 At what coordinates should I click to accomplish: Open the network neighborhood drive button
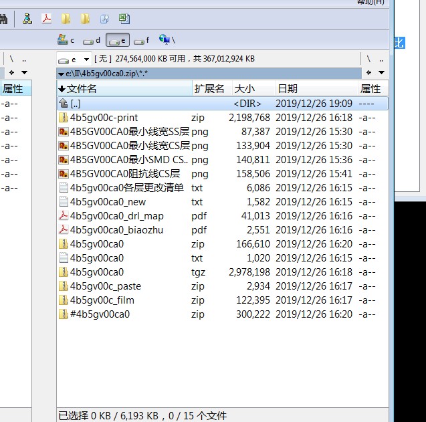[x=167, y=40]
